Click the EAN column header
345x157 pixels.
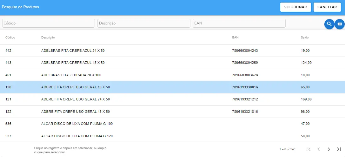point(235,38)
